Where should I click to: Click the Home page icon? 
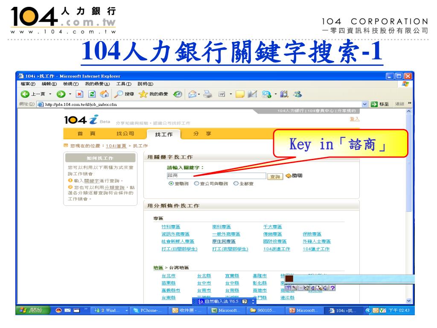click(105, 94)
